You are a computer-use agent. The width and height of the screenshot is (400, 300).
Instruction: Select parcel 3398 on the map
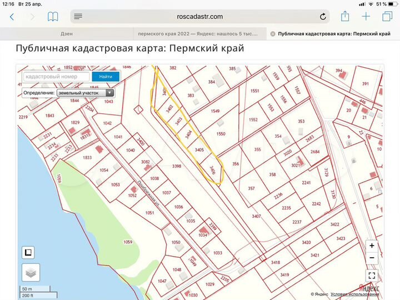click(177, 166)
